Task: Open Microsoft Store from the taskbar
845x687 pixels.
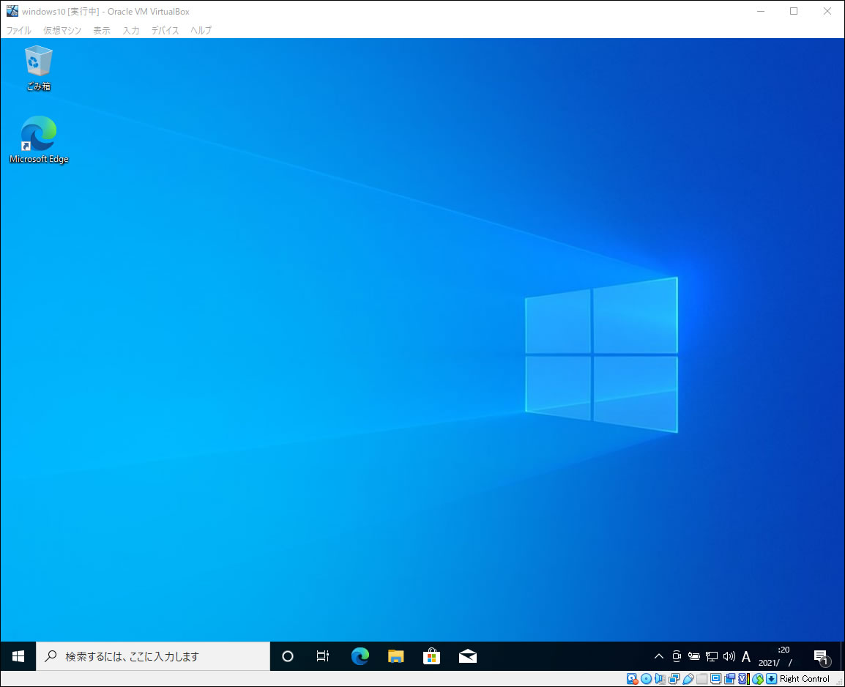Action: [432, 656]
